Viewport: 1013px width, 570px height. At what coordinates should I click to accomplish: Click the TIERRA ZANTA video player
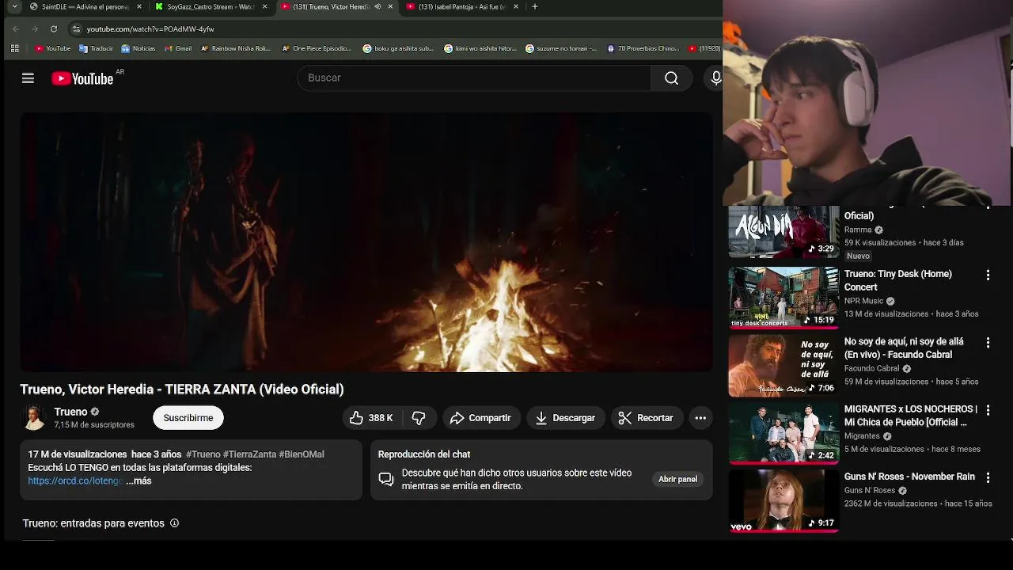[x=366, y=241]
